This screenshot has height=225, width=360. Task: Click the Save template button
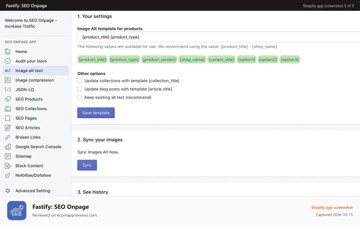click(96, 113)
